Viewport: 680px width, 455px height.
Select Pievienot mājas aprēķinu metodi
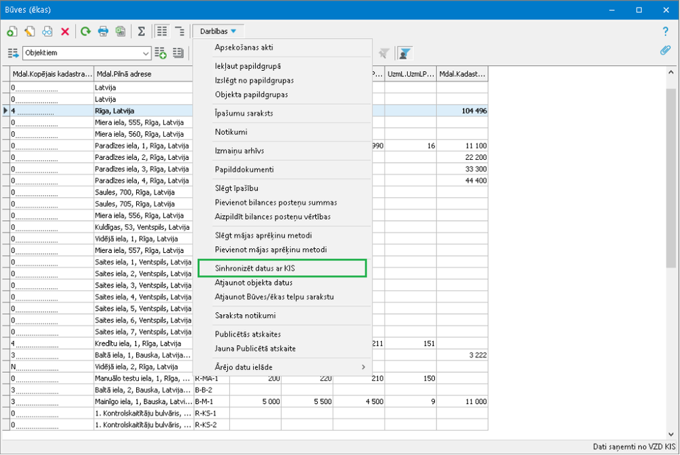tap(282, 250)
